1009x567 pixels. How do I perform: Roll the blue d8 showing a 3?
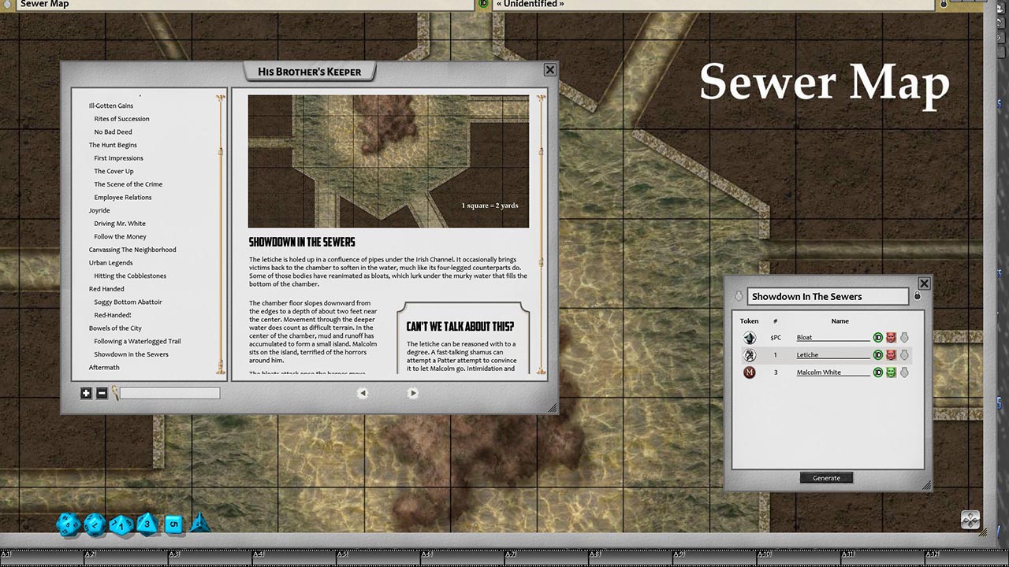point(147,524)
